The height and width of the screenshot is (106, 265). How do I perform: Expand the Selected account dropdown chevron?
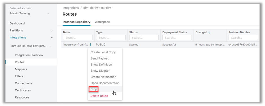click(48, 14)
